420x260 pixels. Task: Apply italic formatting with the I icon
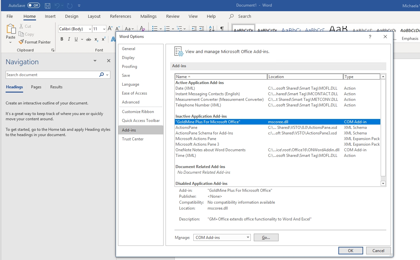(69, 39)
